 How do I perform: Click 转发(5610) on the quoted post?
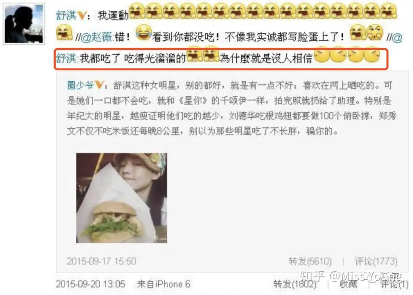tap(310, 261)
